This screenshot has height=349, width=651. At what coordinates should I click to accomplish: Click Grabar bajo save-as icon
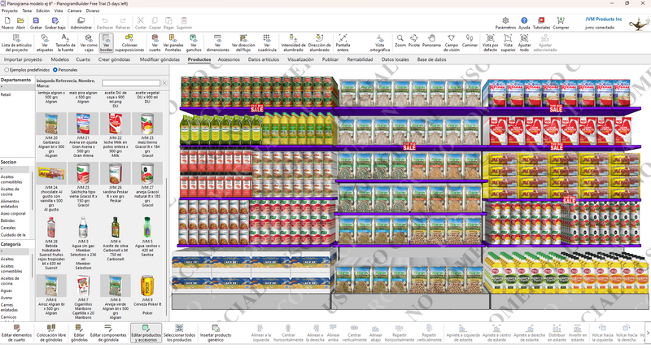[x=55, y=23]
